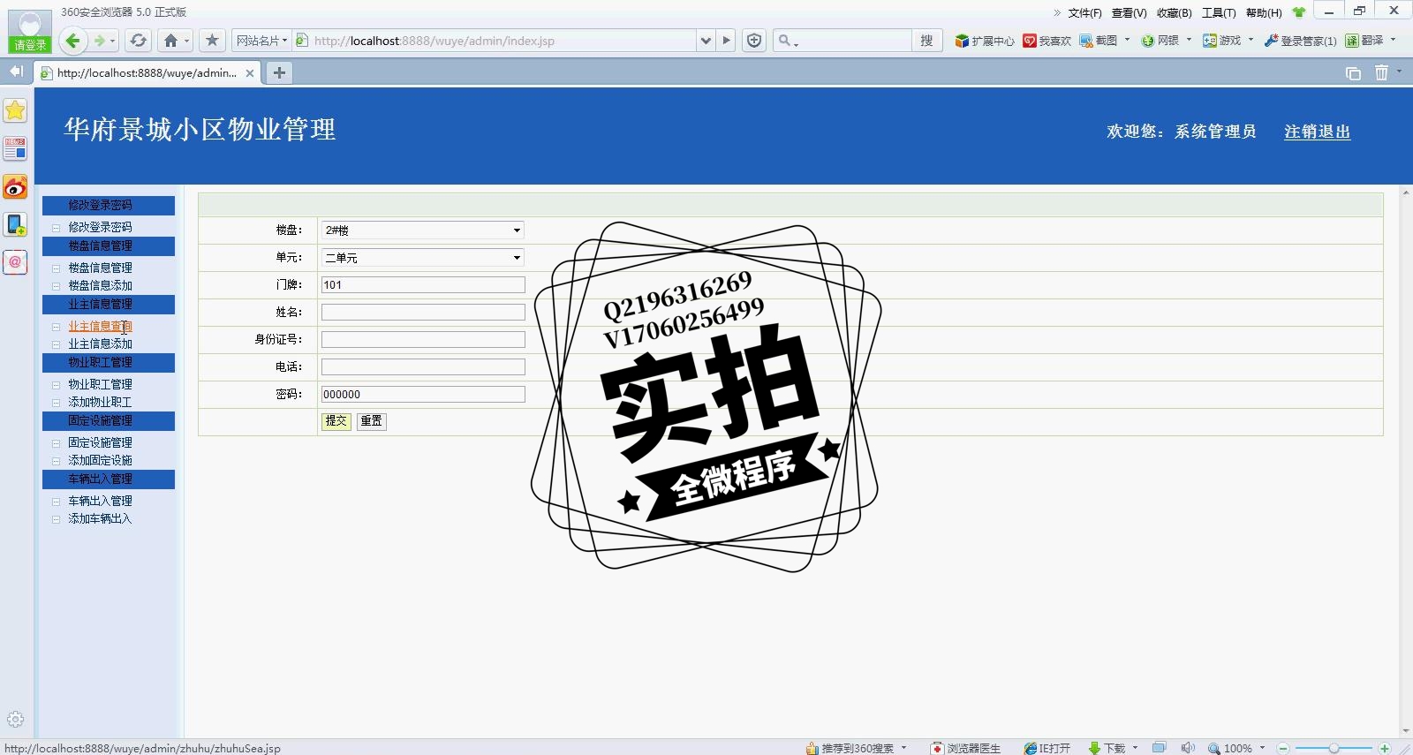The height and width of the screenshot is (755, 1413).
Task: Open 业主信息查询 link
Action: tap(100, 327)
